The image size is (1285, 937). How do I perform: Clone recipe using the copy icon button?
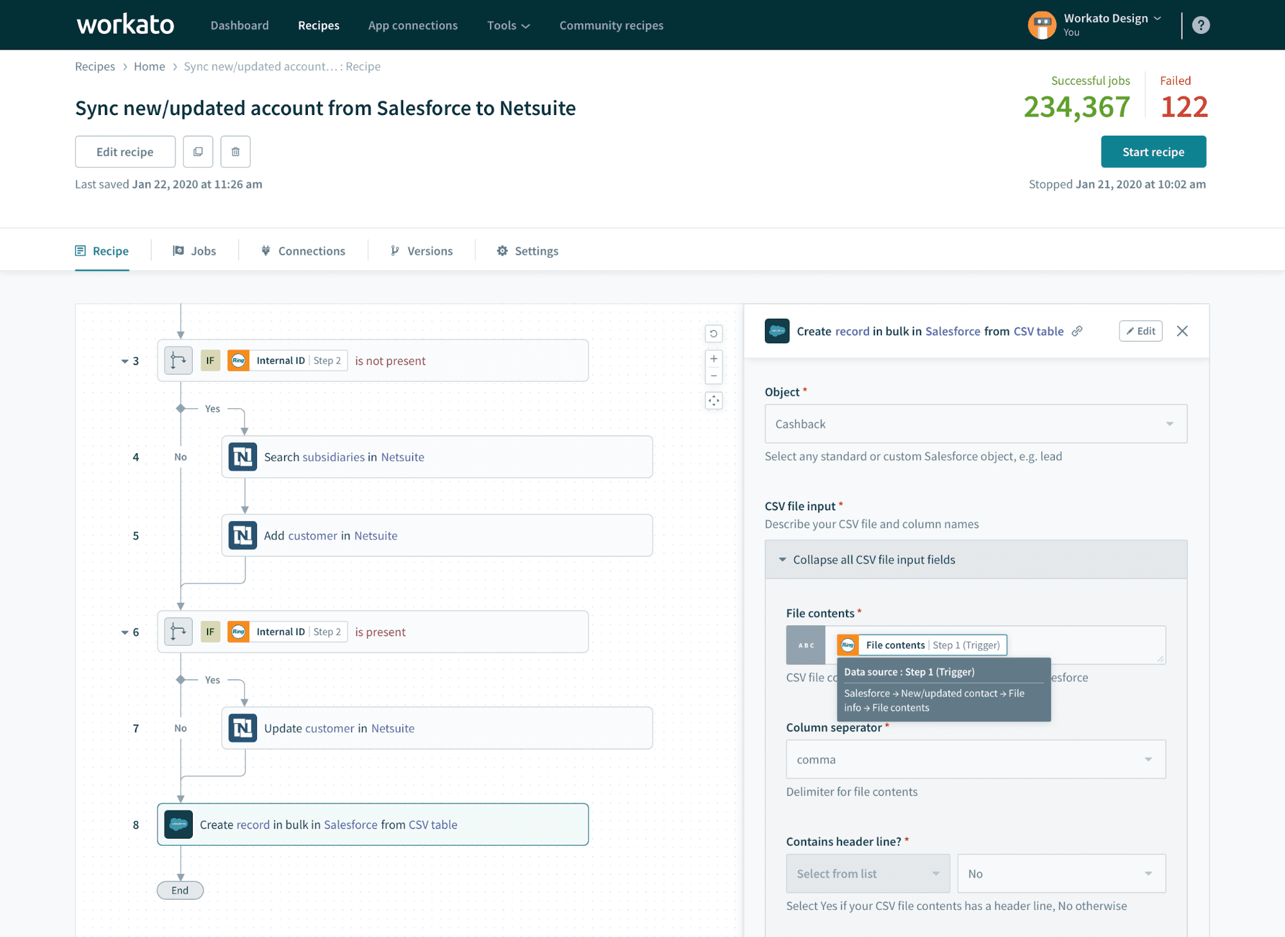pos(198,152)
